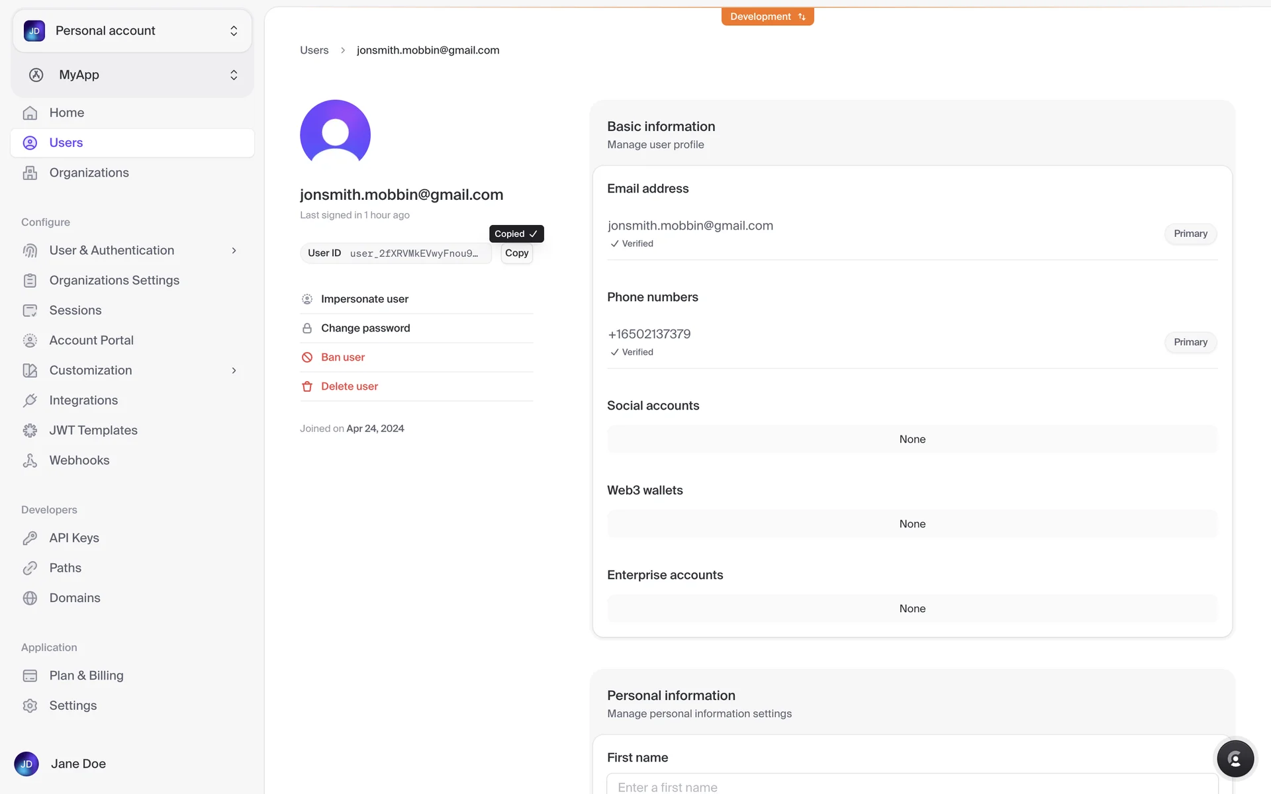This screenshot has width=1271, height=794.
Task: Switch environment via Development badge
Action: point(767,17)
